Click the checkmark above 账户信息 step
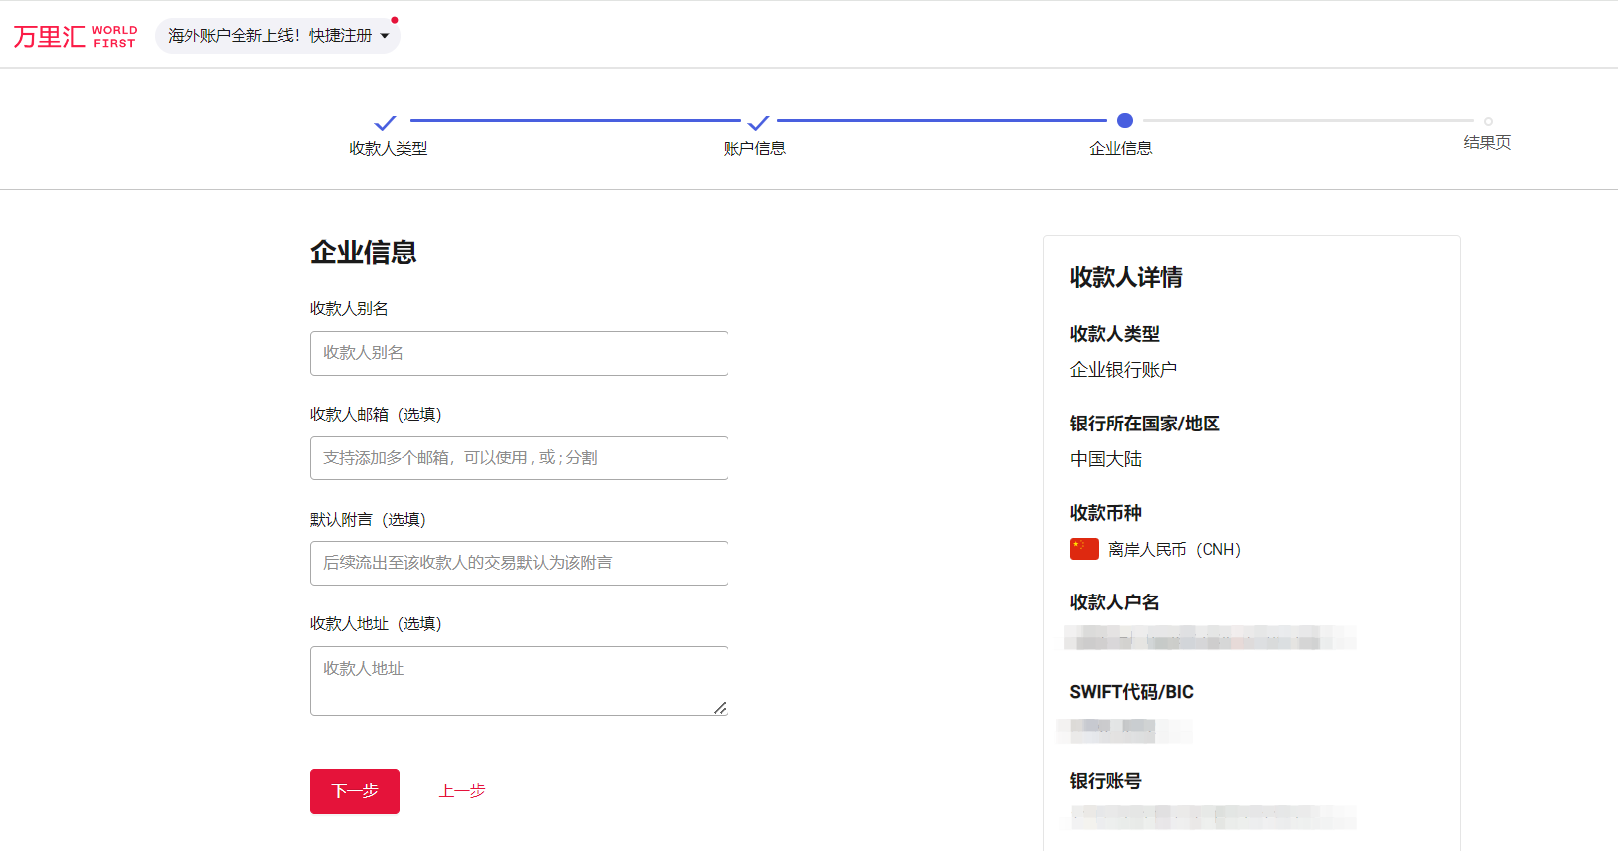This screenshot has width=1618, height=851. point(758,122)
